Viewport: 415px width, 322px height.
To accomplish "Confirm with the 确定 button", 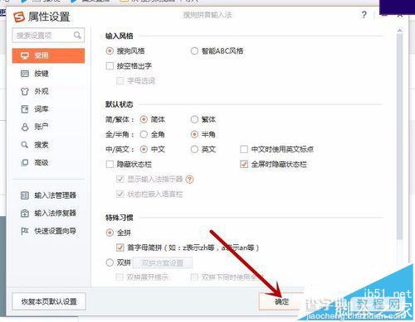I will (x=281, y=301).
